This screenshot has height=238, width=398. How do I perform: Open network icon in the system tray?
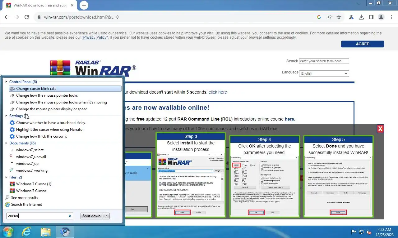(361, 232)
